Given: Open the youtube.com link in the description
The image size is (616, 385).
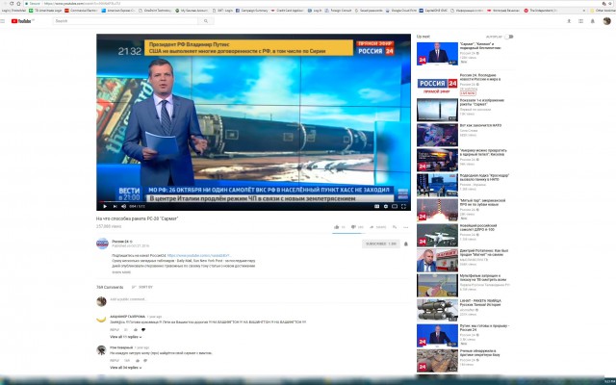Looking at the screenshot, I should click(x=199, y=255).
